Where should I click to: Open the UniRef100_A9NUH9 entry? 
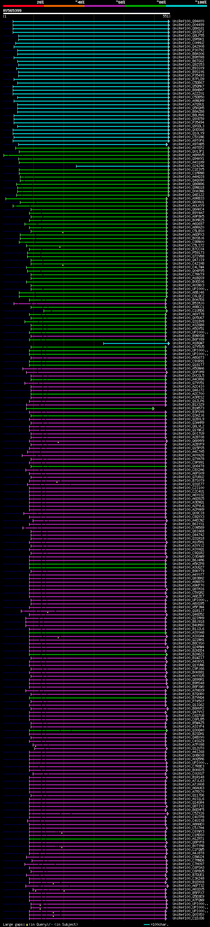(188, 101)
